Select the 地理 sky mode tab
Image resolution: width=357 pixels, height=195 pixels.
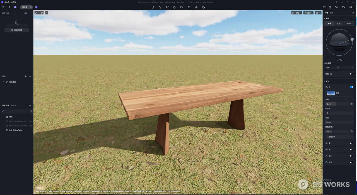point(329,23)
